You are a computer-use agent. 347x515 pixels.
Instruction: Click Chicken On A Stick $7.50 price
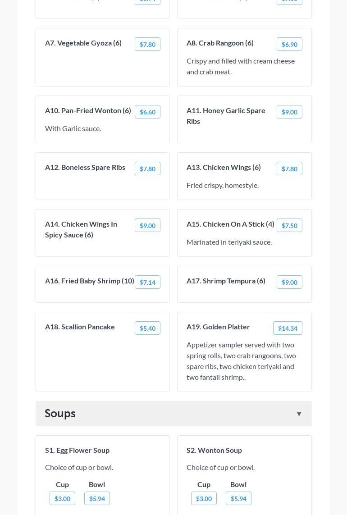[289, 225]
